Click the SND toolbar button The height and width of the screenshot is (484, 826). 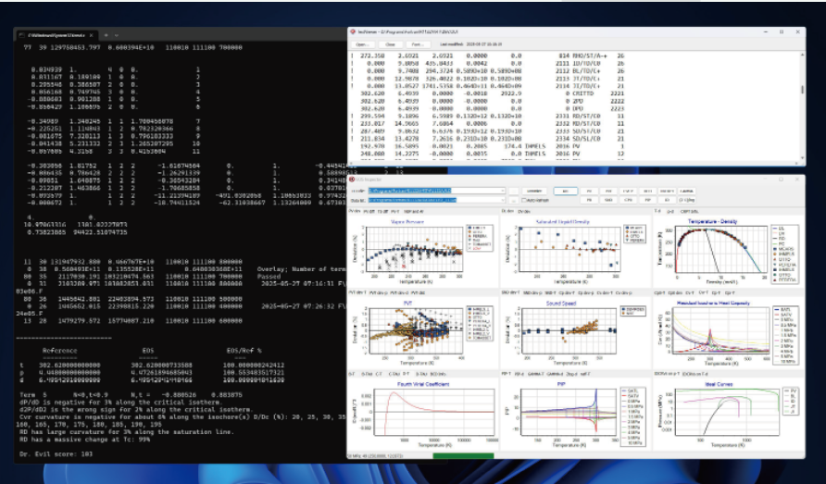[x=609, y=200]
